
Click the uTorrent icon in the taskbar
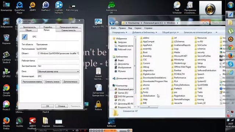231,31
